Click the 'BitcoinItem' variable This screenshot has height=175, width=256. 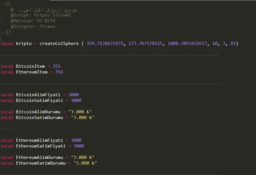click(30, 66)
